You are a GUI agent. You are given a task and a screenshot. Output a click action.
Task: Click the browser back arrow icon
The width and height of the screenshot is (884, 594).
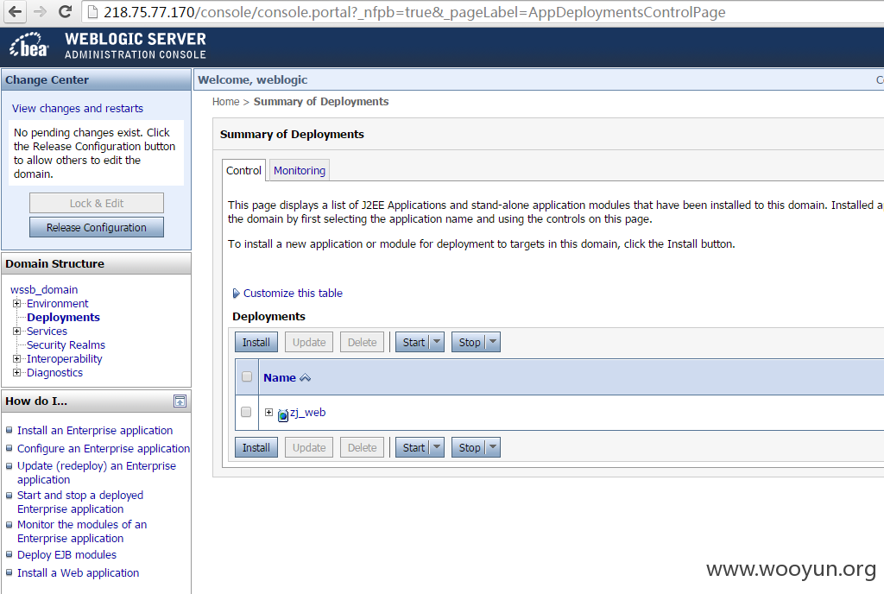(x=16, y=12)
